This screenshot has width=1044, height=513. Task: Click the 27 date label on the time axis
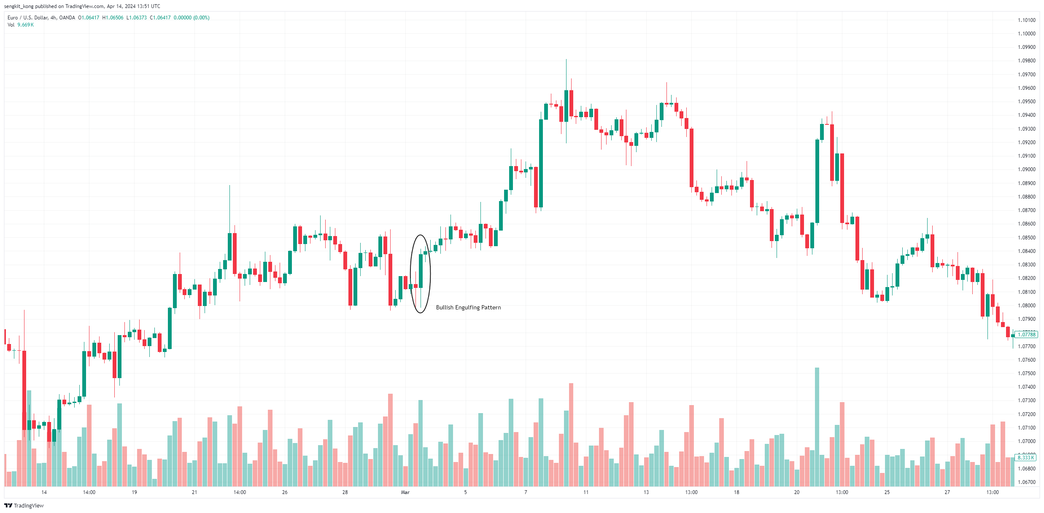click(947, 492)
